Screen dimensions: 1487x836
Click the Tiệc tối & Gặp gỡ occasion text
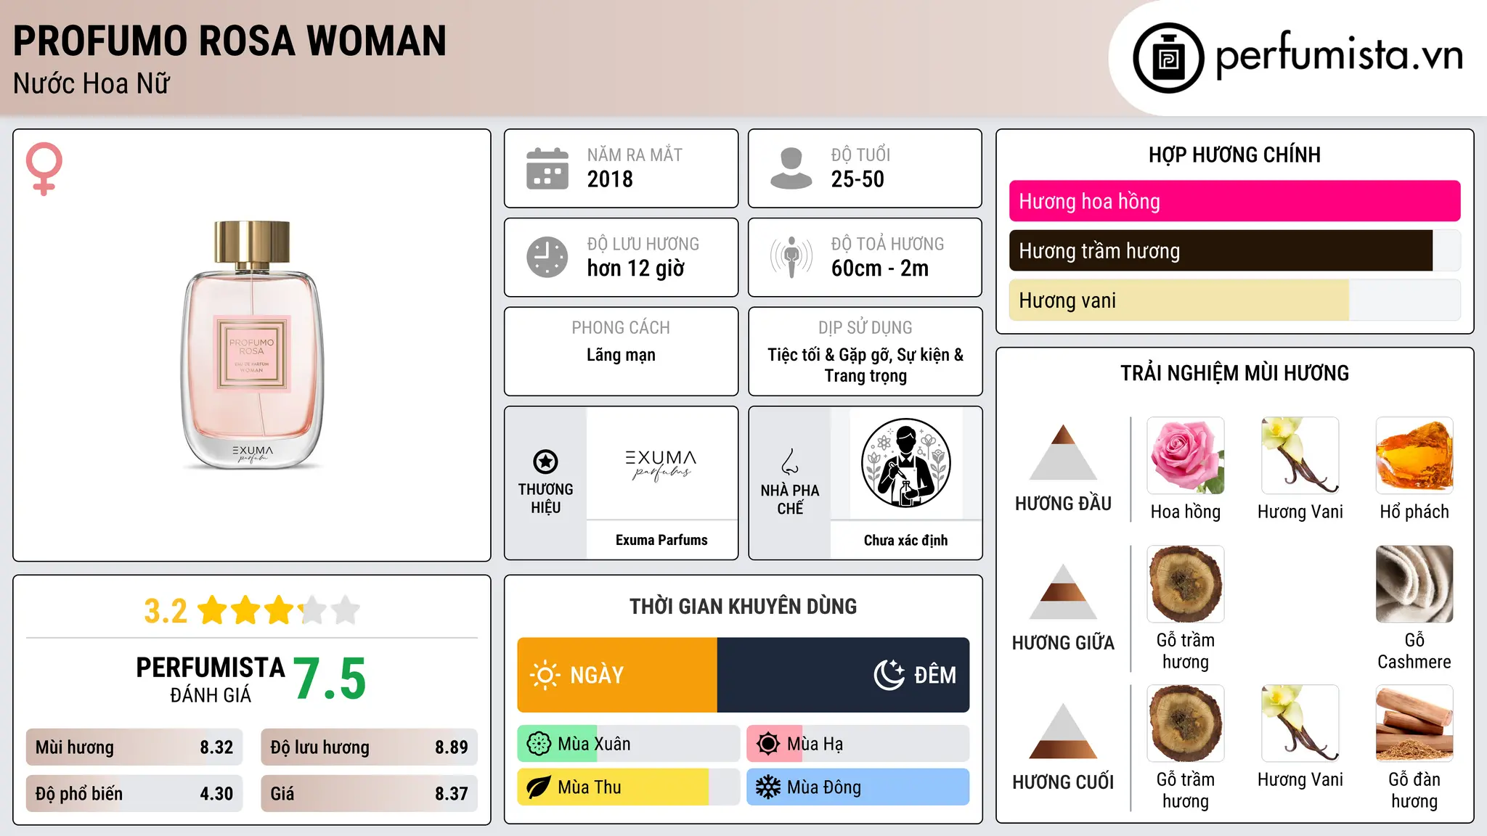(865, 365)
